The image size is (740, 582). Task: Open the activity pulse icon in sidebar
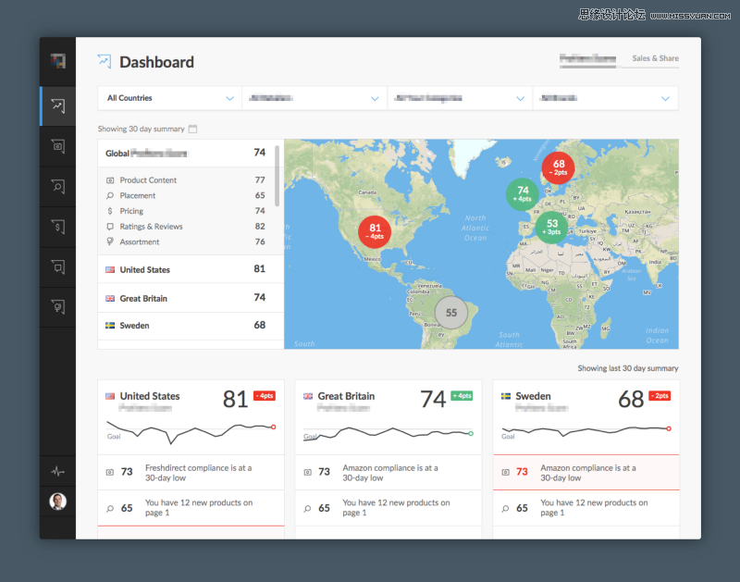pyautogui.click(x=57, y=471)
